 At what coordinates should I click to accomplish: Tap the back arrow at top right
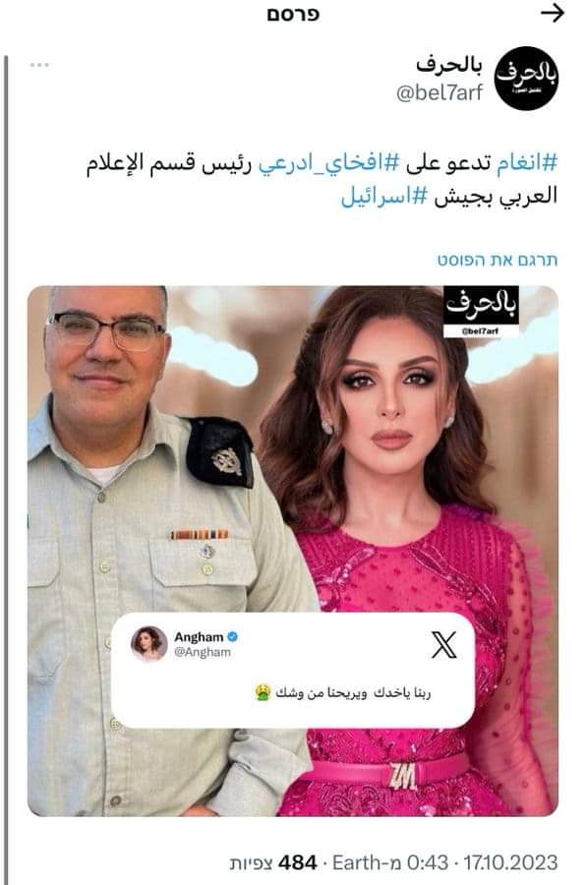pos(553,13)
